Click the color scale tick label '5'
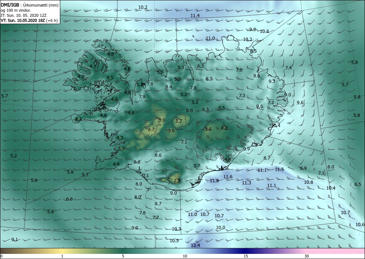The height and width of the screenshot is (259, 365). pyautogui.click(x=123, y=256)
